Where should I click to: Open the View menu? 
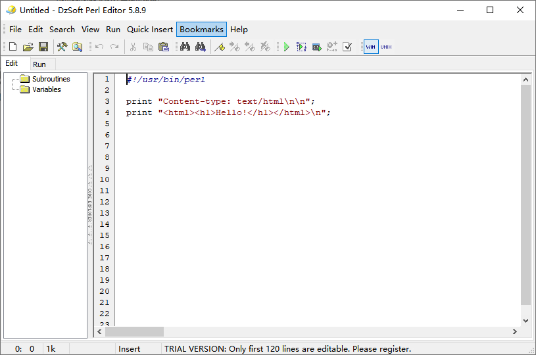90,30
